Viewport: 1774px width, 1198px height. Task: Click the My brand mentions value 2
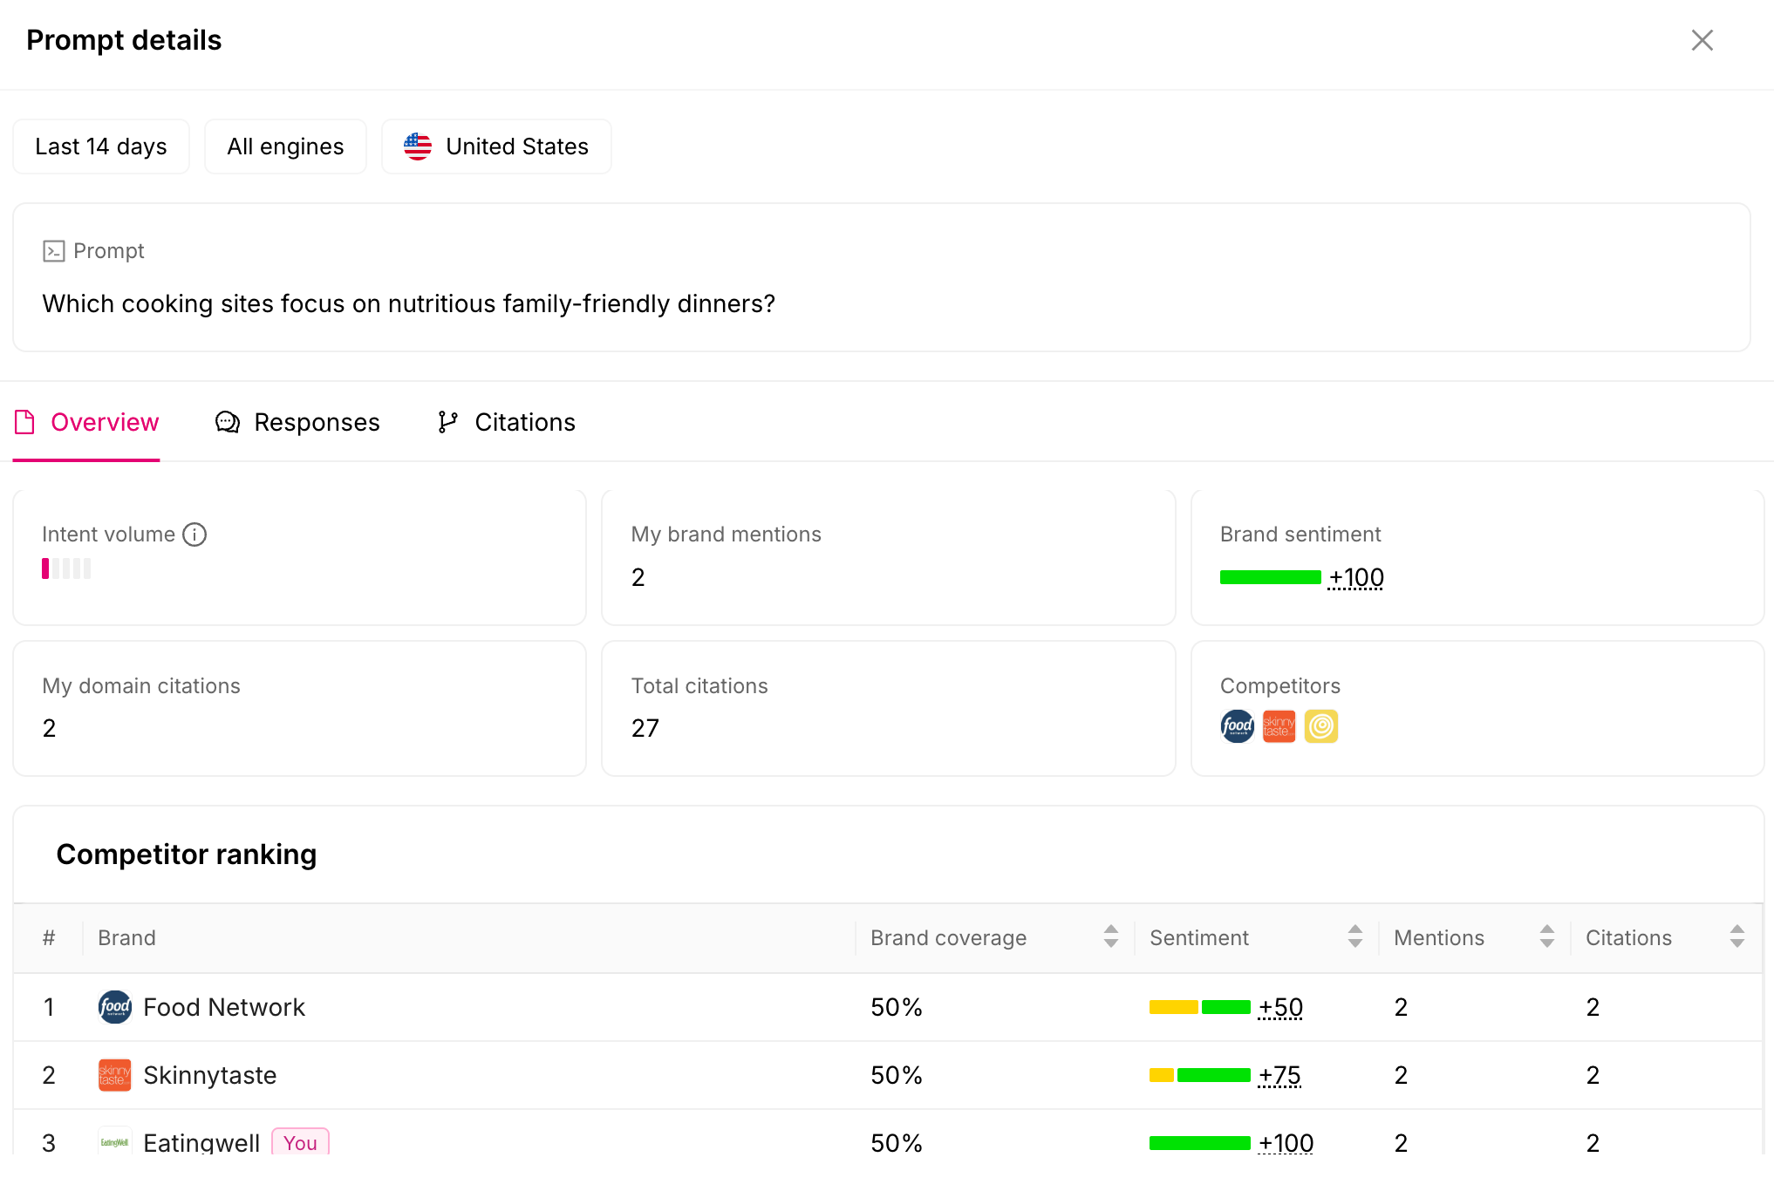point(638,577)
